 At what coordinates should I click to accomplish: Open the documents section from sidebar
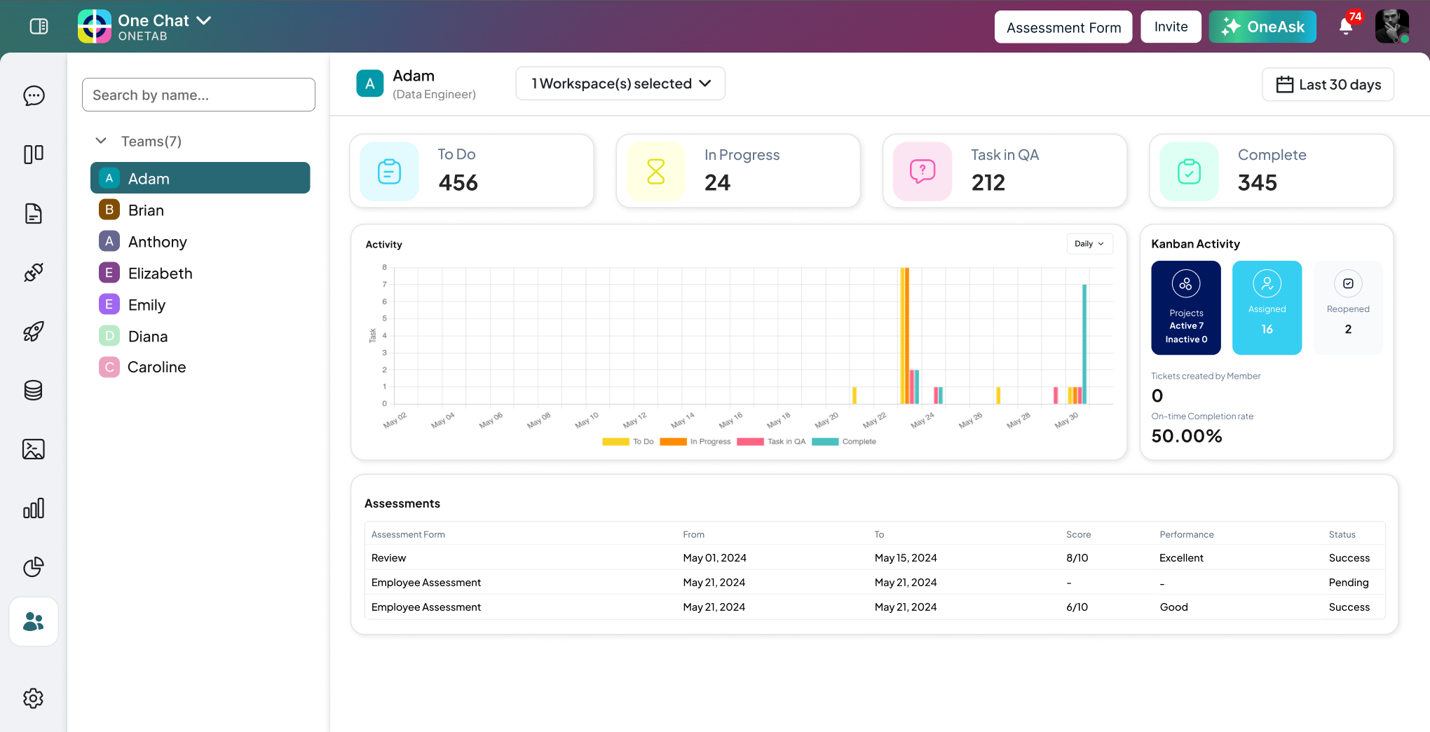[33, 214]
